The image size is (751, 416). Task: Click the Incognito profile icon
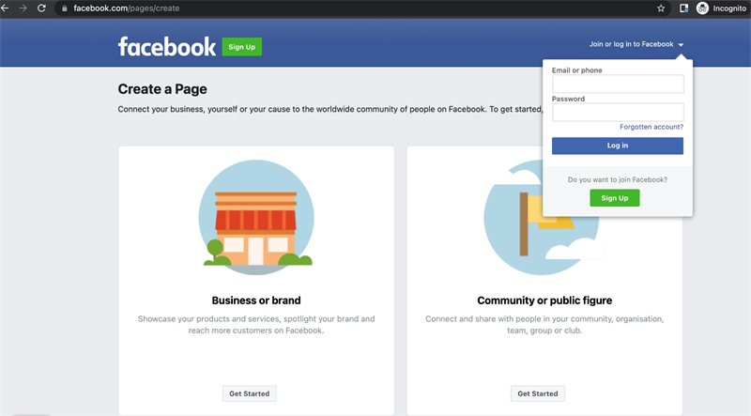[702, 8]
